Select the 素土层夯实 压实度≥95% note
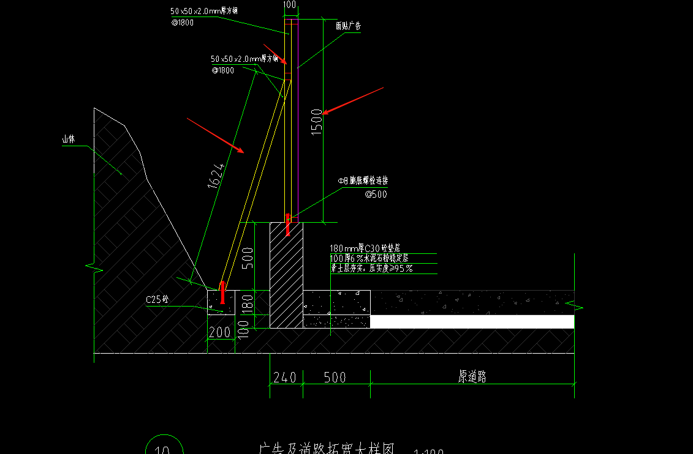Screen dimensions: 693x454 click(x=371, y=268)
